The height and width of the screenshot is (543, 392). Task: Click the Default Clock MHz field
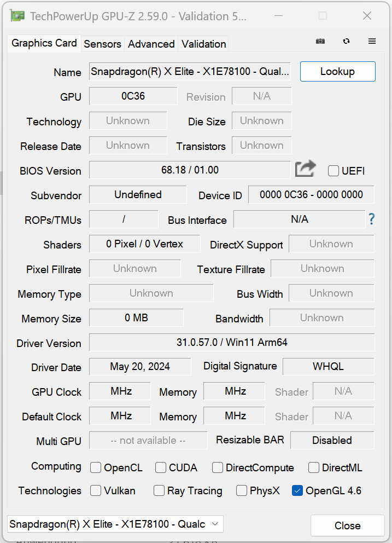click(120, 415)
